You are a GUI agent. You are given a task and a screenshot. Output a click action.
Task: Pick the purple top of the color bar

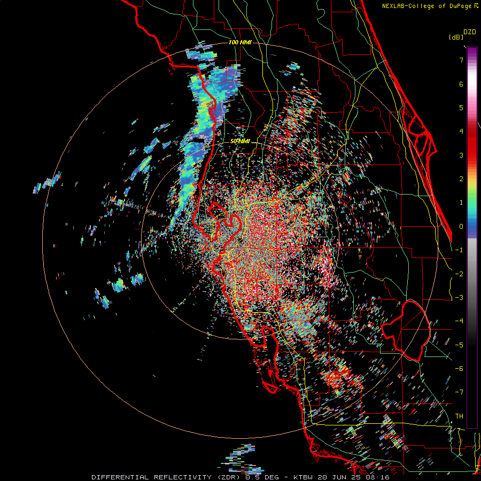472,52
